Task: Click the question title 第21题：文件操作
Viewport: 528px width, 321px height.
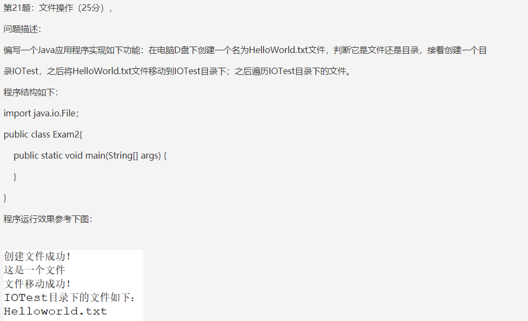Action: click(38, 8)
